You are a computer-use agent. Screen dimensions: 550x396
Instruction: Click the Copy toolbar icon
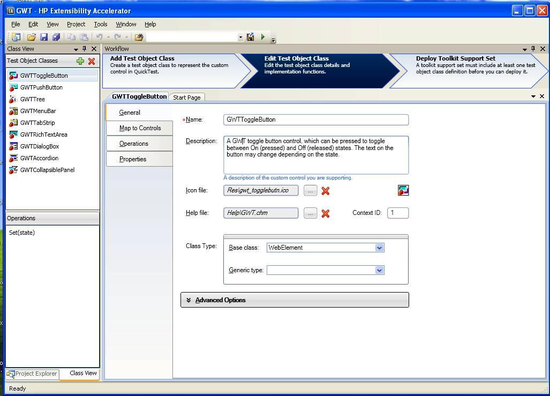72,37
